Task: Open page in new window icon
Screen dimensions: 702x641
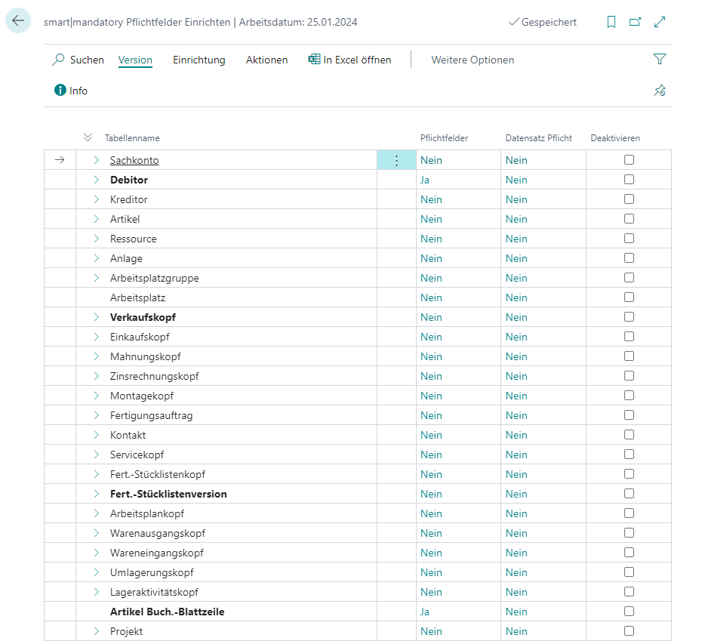Action: pyautogui.click(x=636, y=22)
